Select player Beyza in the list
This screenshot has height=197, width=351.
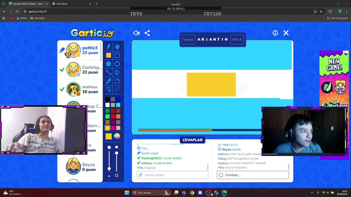click(80, 167)
